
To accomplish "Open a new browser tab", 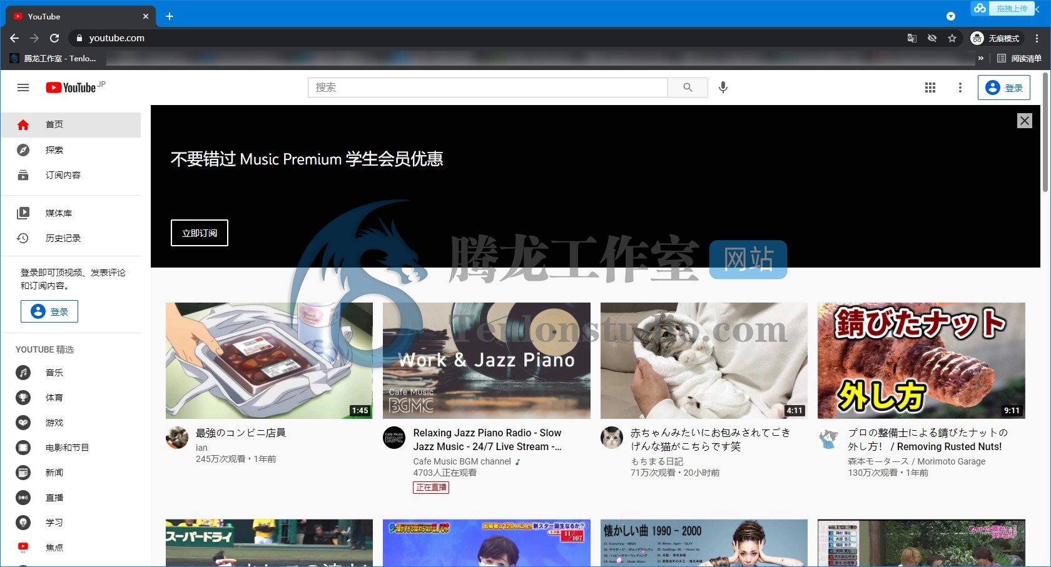I will [170, 16].
